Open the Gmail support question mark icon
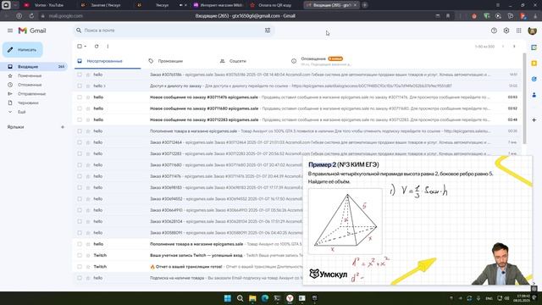542x305 pixels. (x=494, y=30)
